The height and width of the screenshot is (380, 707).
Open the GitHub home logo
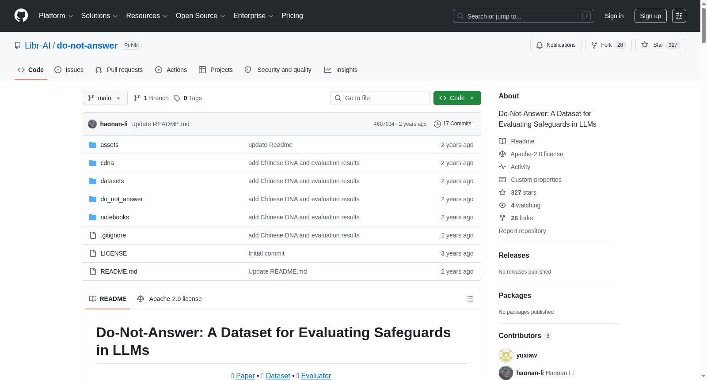pos(21,15)
